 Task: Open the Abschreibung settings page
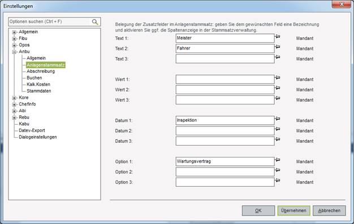(41, 71)
